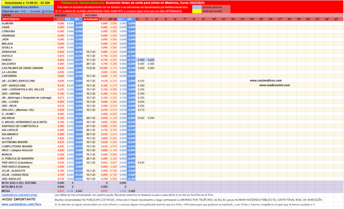Select the 'URV - REUS' row label
344x209 pixels.
point(9,106)
